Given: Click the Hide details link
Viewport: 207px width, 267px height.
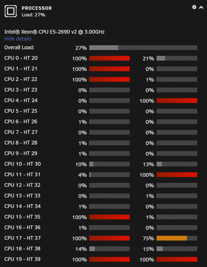Looking at the screenshot, I should click(18, 39).
